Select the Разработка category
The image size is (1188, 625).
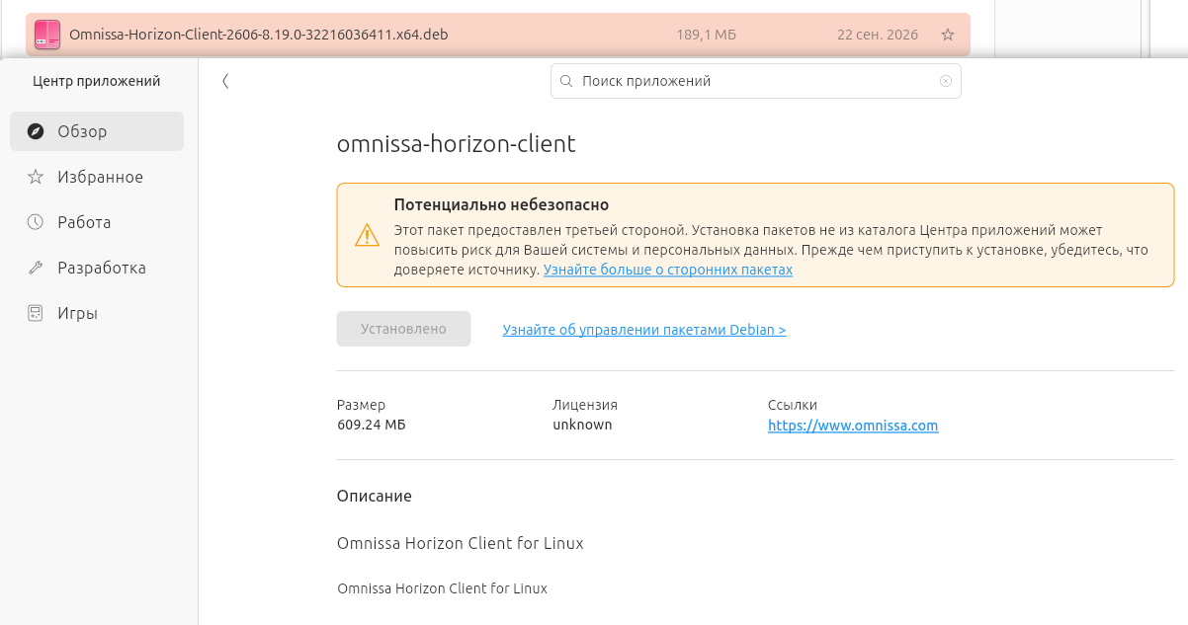(97, 268)
